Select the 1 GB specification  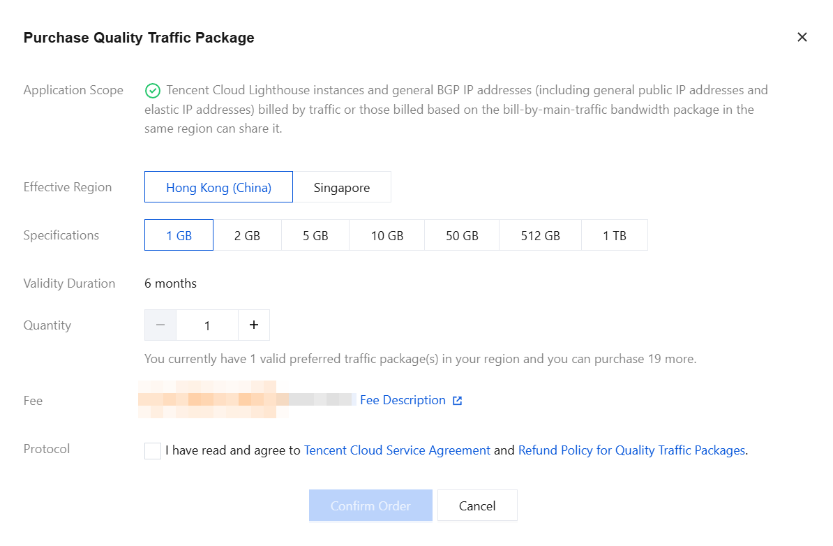179,235
